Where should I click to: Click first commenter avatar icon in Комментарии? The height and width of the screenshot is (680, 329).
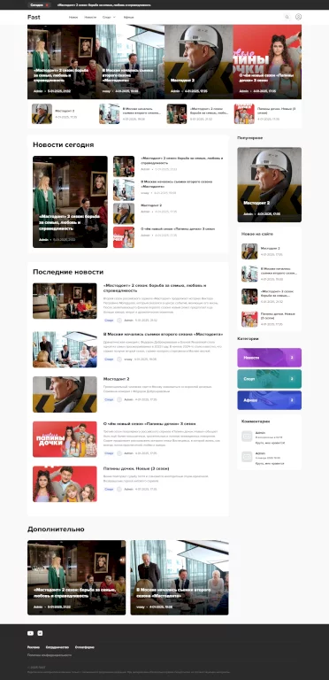pyautogui.click(x=247, y=437)
